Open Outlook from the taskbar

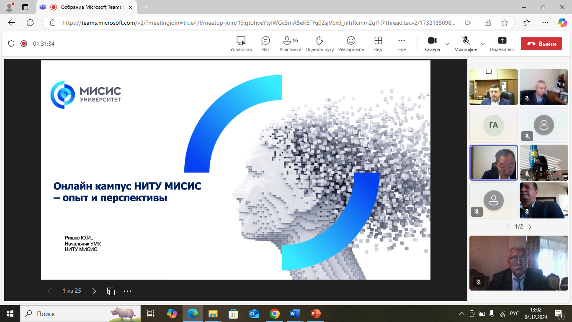click(254, 314)
